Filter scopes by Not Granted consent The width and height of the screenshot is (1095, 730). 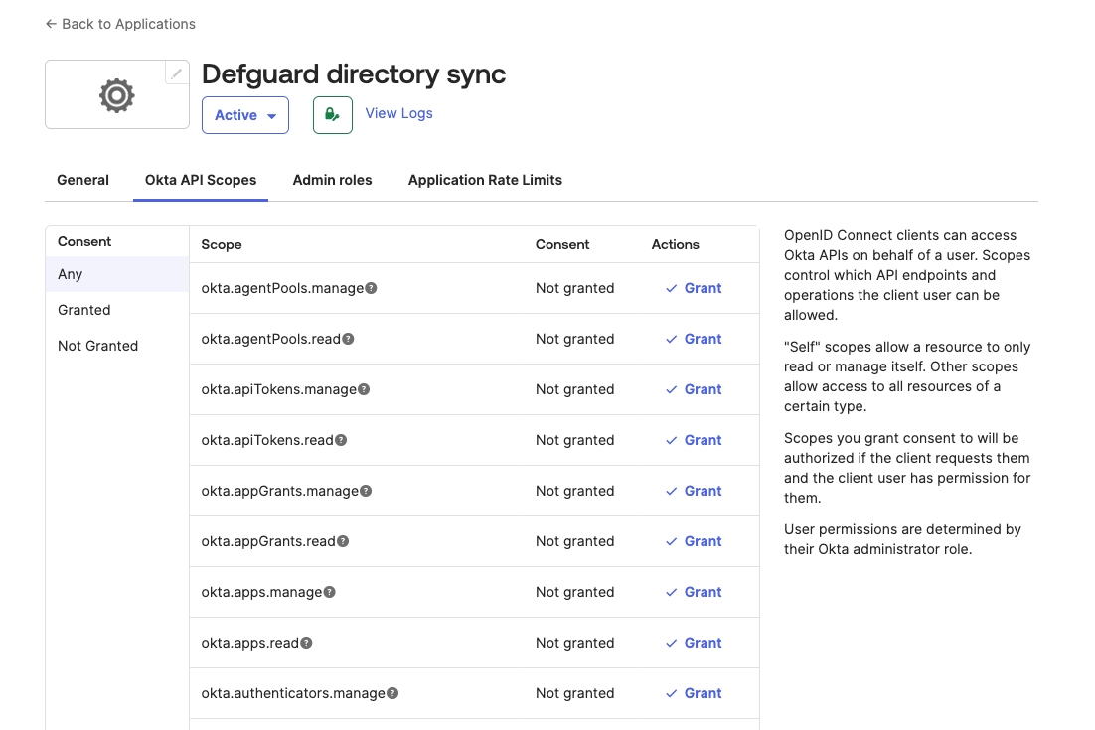point(97,346)
